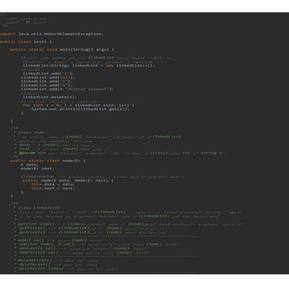Image resolution: width=289 pixels, height=289 pixels.
Task: Click the 'deleteLast() -->' doc line
Action: tap(56, 265)
